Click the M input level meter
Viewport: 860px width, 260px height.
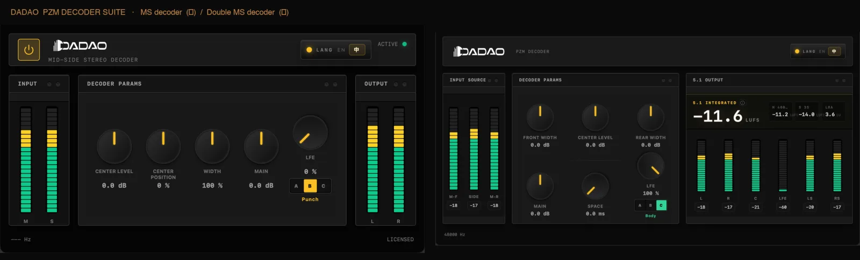(x=26, y=160)
